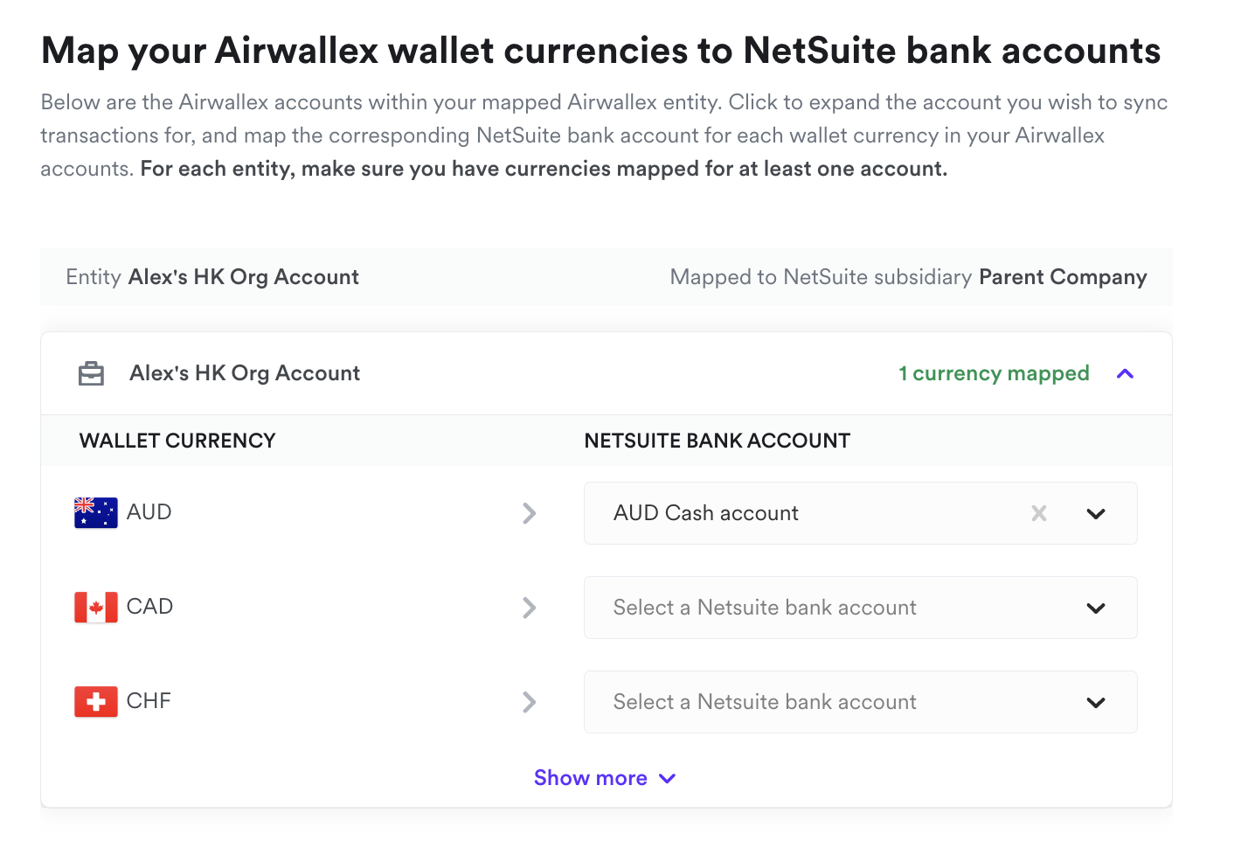Screen dimensions: 1248x855
Task: Select the Entity Alex's HK Org Account header
Action: pyautogui.click(x=211, y=276)
